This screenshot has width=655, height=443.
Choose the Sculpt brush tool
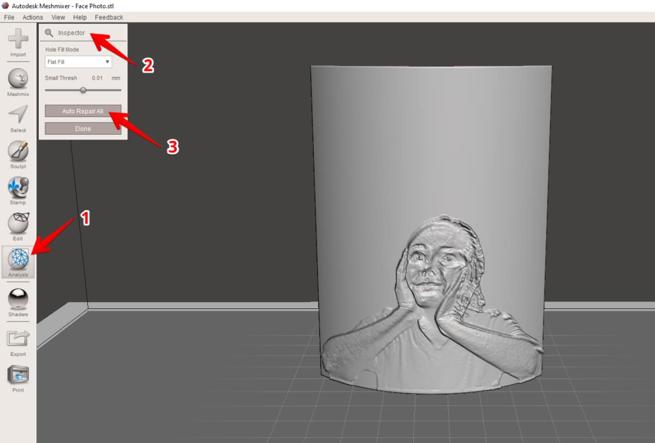(x=18, y=154)
